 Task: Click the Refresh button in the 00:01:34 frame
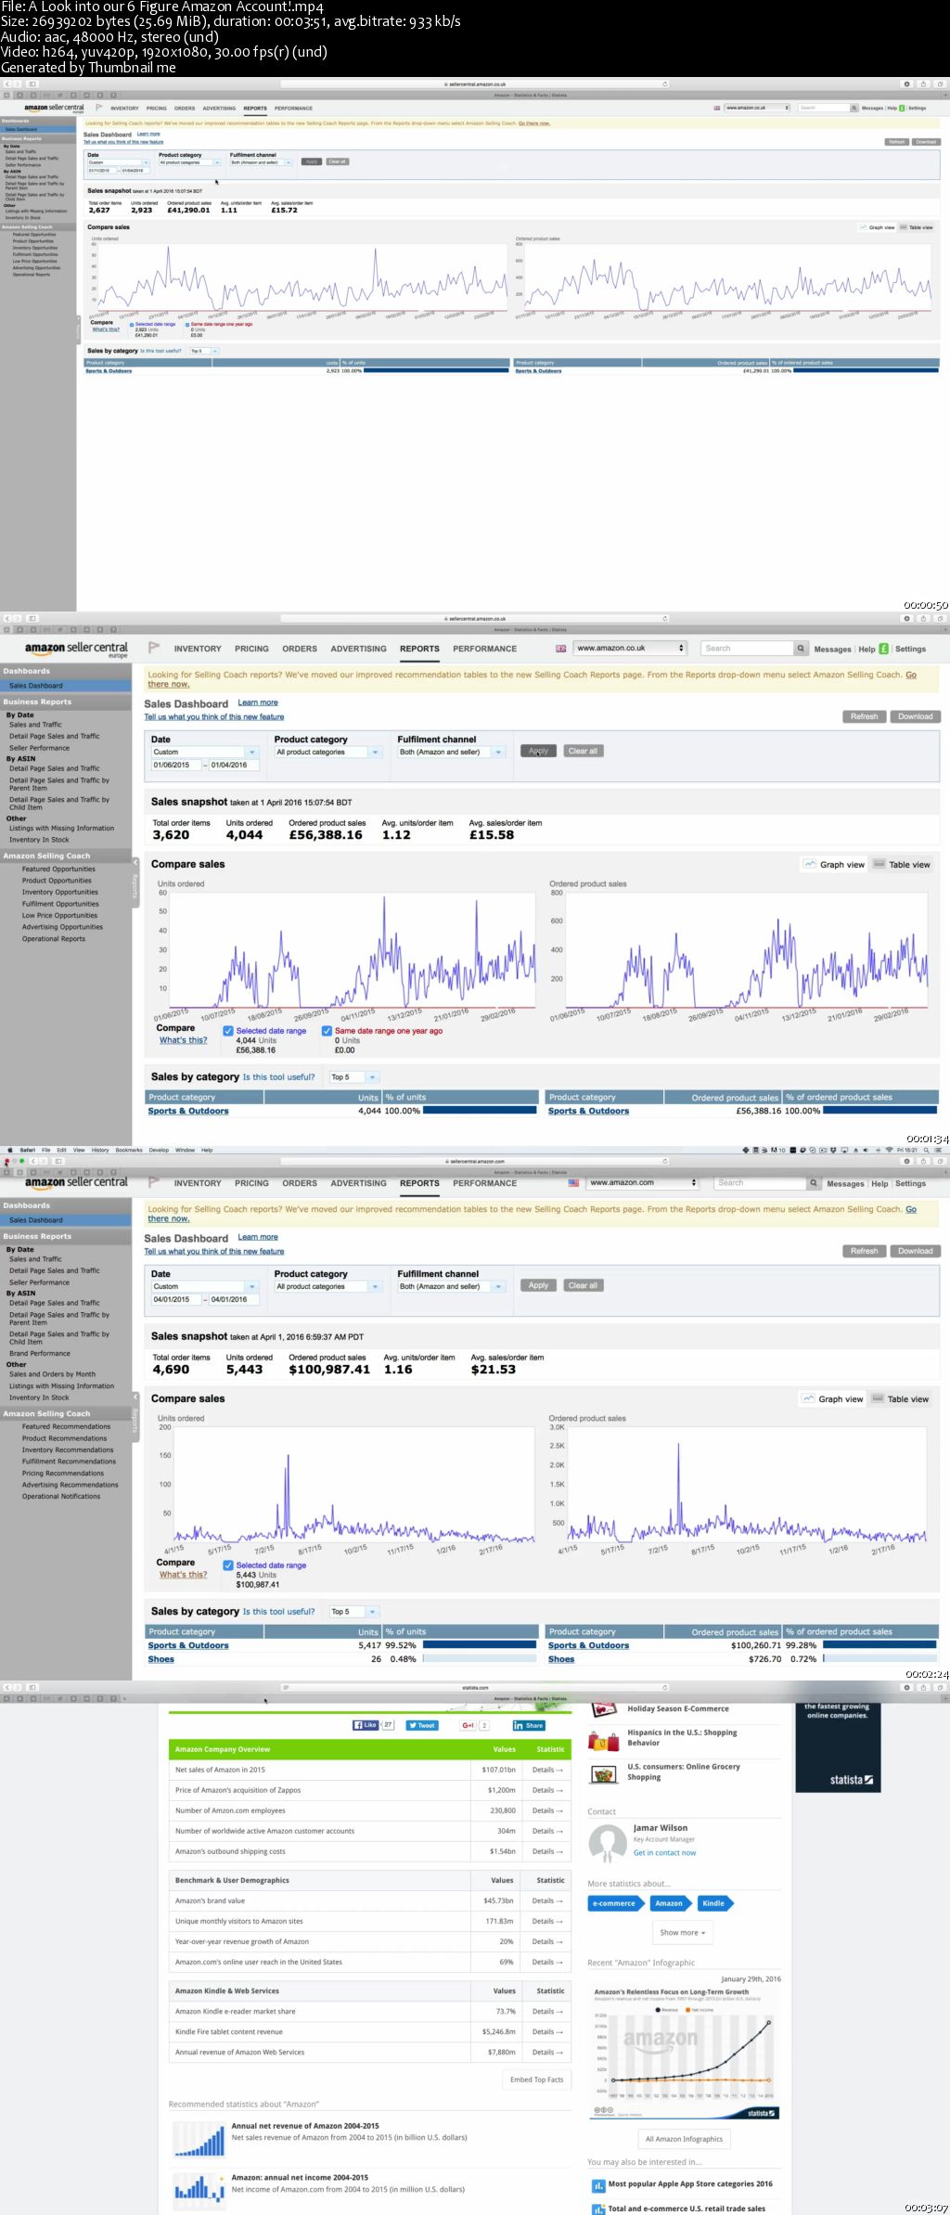[x=864, y=716]
